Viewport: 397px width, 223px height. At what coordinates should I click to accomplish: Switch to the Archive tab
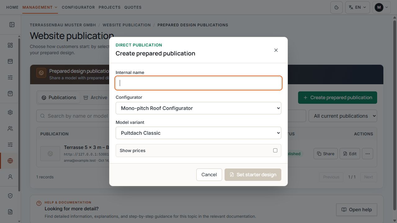point(95,97)
